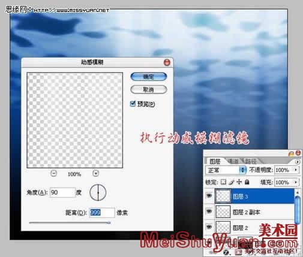Switch to the 路径 paths tab
This screenshot has height=257, width=303.
(x=251, y=161)
